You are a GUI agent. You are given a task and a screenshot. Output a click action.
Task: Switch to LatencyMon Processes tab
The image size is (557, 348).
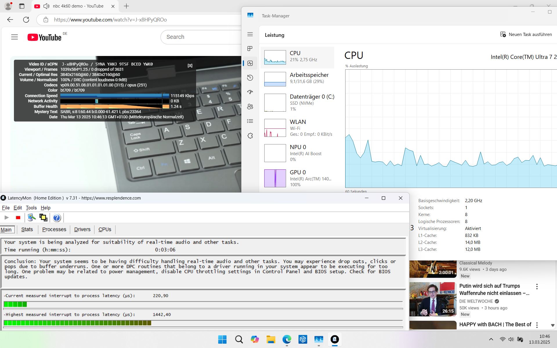(x=54, y=229)
